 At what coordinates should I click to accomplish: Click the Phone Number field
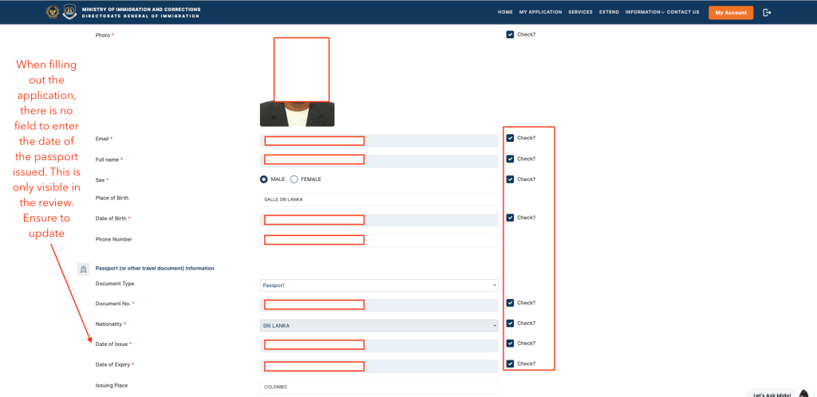coord(379,241)
